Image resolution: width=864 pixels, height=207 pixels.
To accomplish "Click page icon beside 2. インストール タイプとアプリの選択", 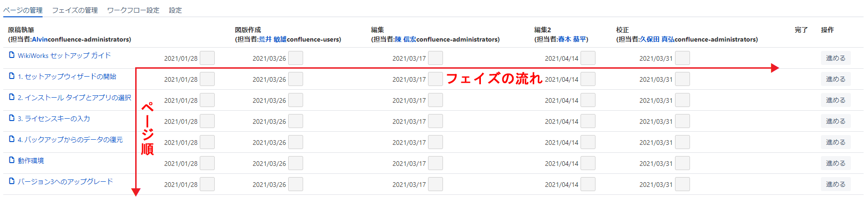I will 12,97.
